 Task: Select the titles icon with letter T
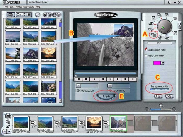point(150,23)
